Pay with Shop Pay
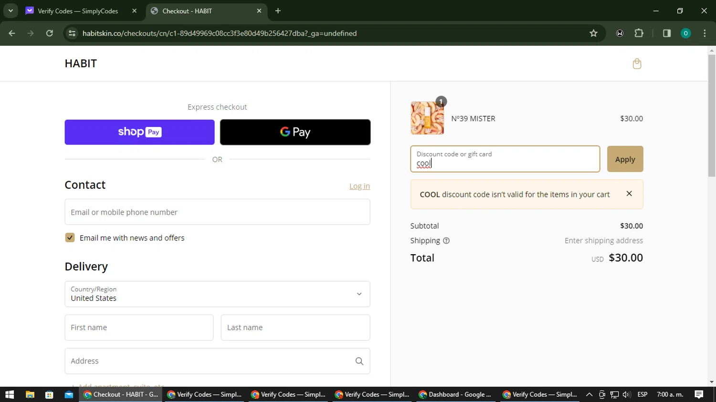Image resolution: width=716 pixels, height=402 pixels. 139,132
